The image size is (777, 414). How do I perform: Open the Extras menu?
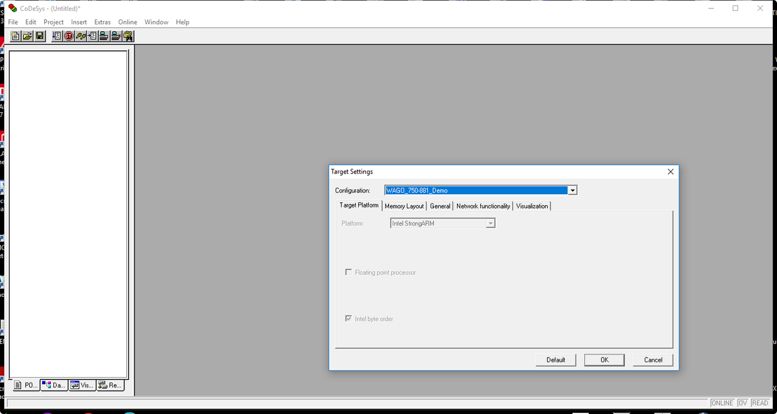[x=103, y=22]
